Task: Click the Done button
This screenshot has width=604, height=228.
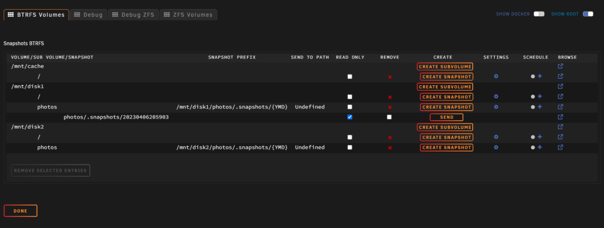Action: coord(21,211)
